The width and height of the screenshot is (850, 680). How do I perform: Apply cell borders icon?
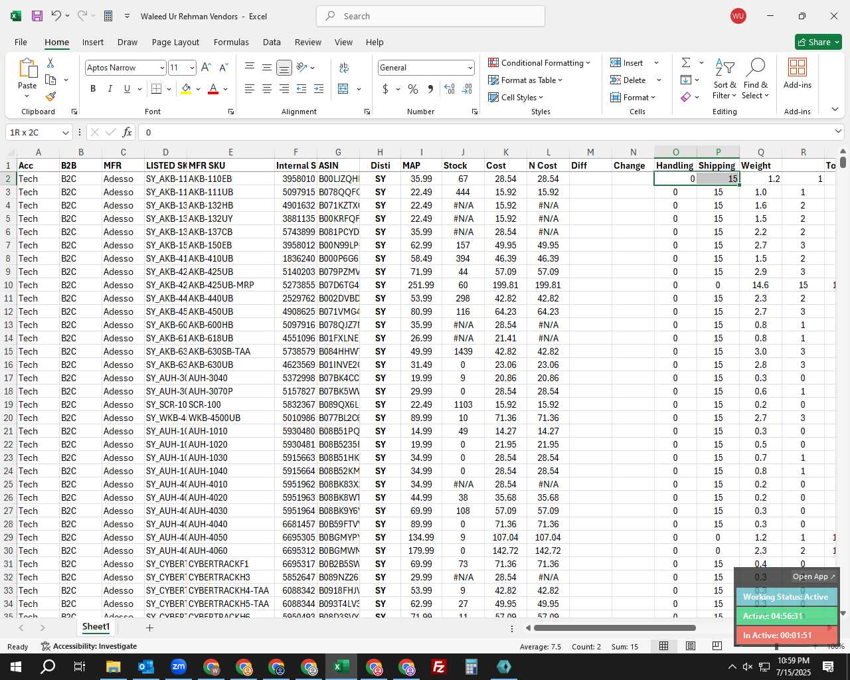tap(157, 88)
